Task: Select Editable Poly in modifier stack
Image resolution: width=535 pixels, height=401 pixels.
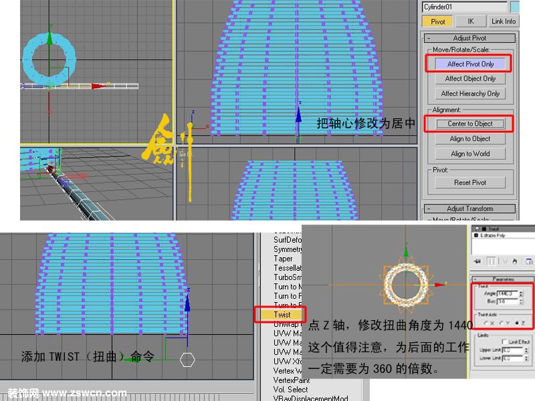Action: 492,235
